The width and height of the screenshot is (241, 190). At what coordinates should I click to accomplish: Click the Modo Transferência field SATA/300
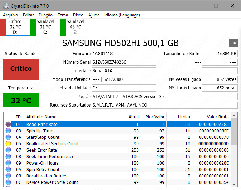coord(124,79)
